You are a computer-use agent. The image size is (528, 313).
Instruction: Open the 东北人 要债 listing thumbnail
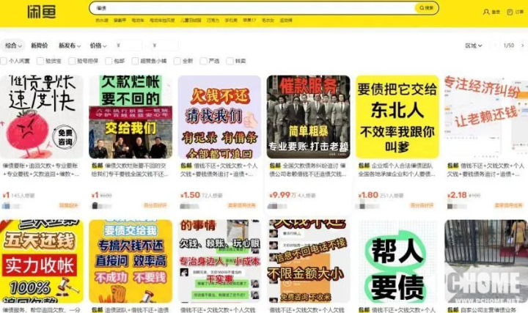pos(397,117)
